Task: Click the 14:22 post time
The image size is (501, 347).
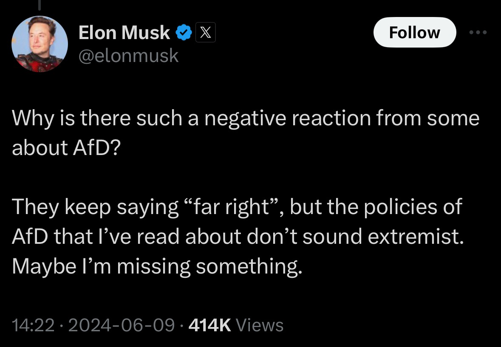Action: (34, 325)
